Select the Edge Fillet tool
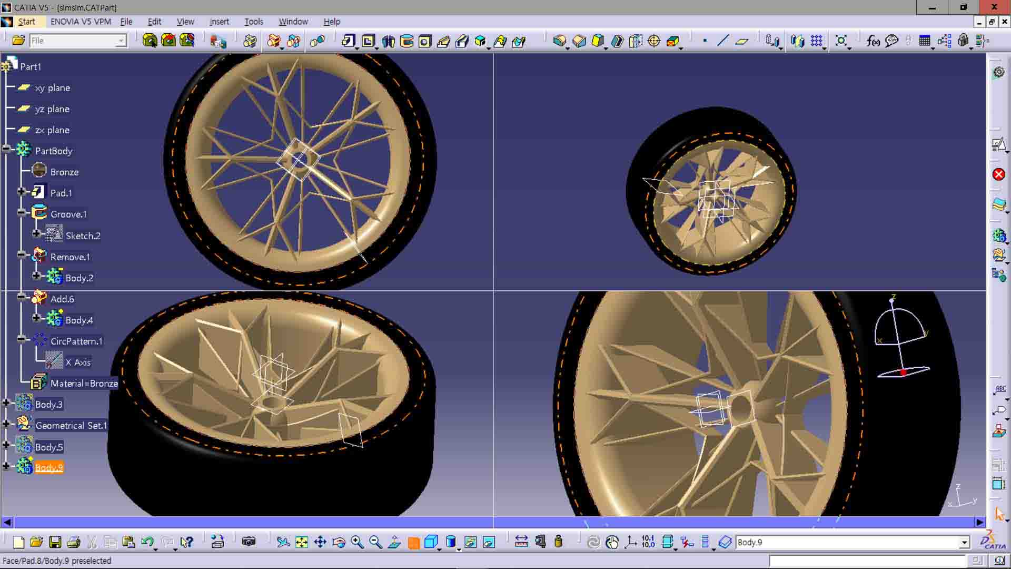The width and height of the screenshot is (1011, 569). pos(560,41)
